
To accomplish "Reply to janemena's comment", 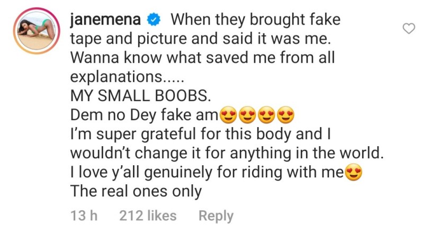I will pyautogui.click(x=216, y=216).
